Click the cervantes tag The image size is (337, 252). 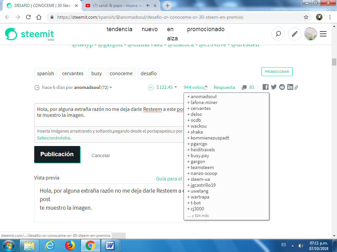(73, 73)
